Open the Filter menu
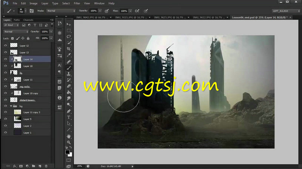The height and width of the screenshot is (169, 302). 77,3
